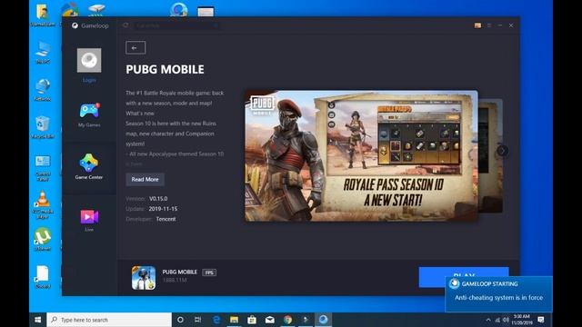This screenshot has width=582, height=327.
Task: Close the Gameloop window
Action: (x=511, y=25)
